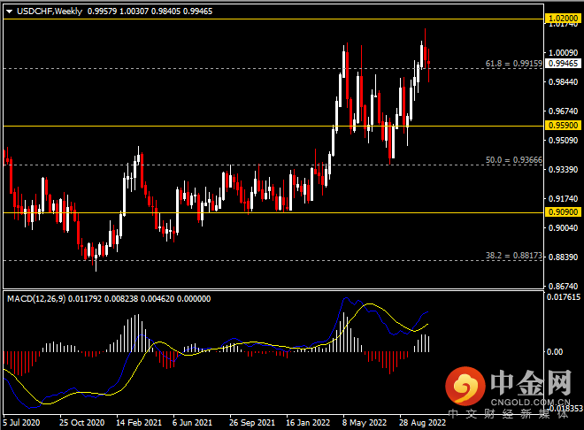Select the MACD scale value 0.017615
This screenshot has height=430, width=584.
(564, 296)
